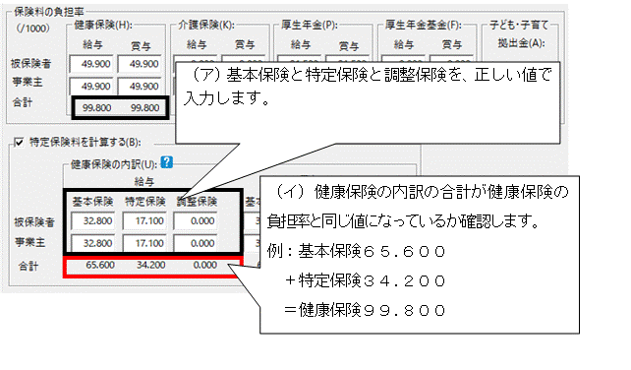
Task: Click the 厚生年金基金(F): group label
Action: [424, 25]
